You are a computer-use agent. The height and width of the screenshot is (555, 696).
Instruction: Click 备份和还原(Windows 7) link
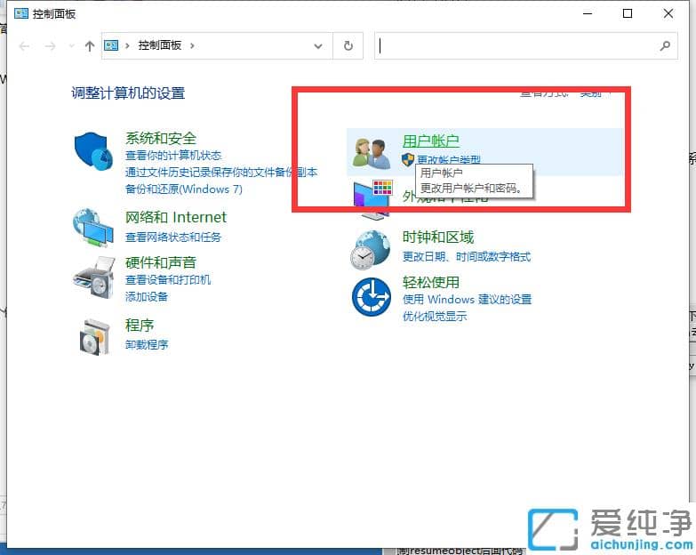pos(184,189)
